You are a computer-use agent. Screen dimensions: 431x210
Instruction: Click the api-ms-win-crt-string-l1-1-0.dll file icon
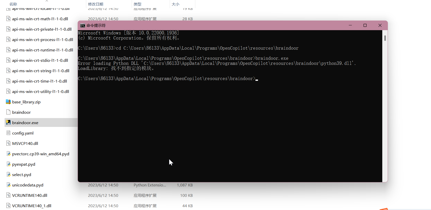click(8, 71)
